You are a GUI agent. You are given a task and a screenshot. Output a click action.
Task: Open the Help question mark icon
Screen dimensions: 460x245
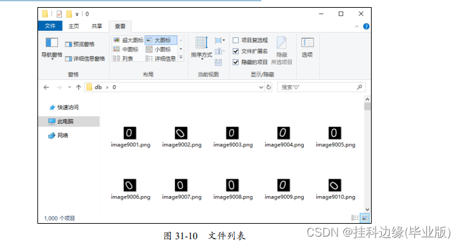click(x=366, y=26)
